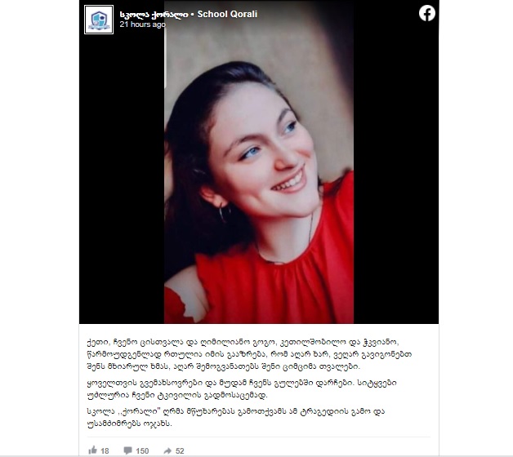Click the "21 hours ago" timestamp
Viewport: 513px width, 457px height.
point(143,24)
